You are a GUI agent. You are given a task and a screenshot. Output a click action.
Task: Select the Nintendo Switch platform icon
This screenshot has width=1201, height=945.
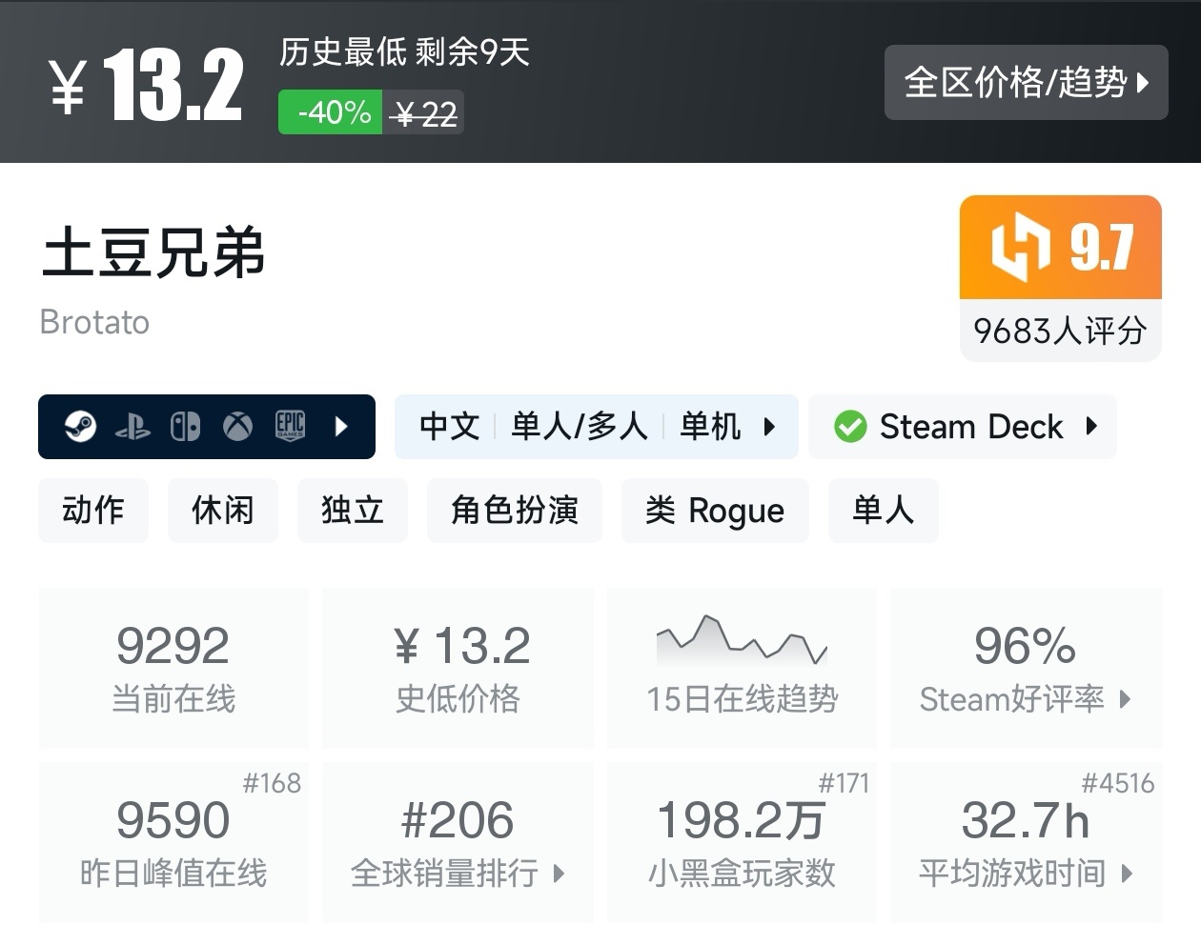[x=186, y=426]
